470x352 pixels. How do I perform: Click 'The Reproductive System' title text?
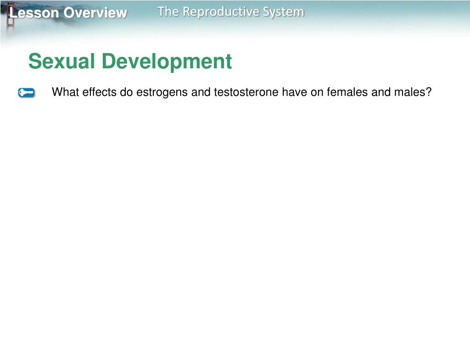(231, 11)
